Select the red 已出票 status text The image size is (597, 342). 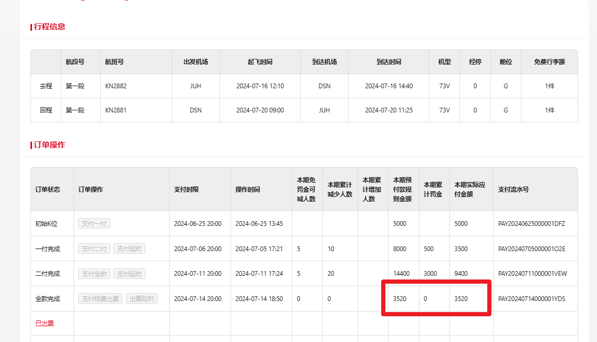pyautogui.click(x=45, y=324)
